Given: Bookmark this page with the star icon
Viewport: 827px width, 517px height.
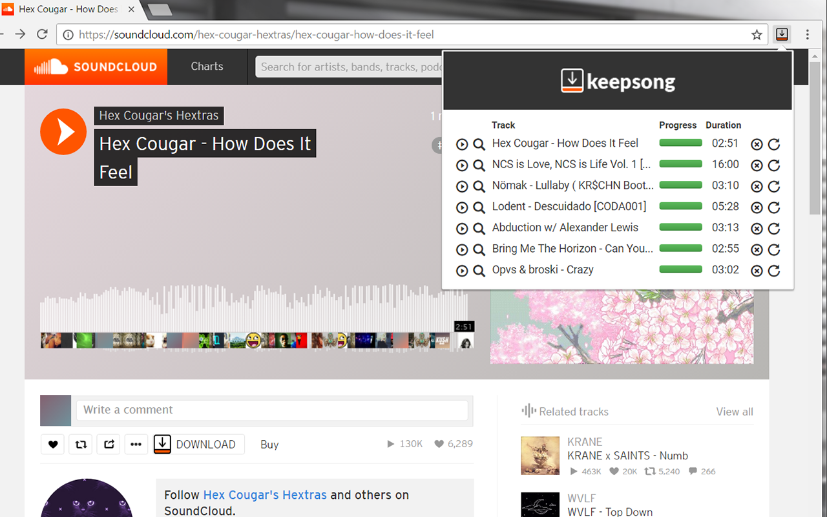Looking at the screenshot, I should [x=757, y=35].
